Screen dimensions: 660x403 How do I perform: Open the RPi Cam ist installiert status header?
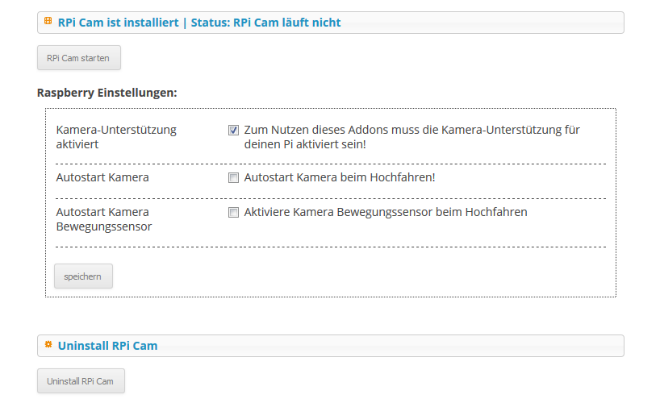click(x=331, y=23)
